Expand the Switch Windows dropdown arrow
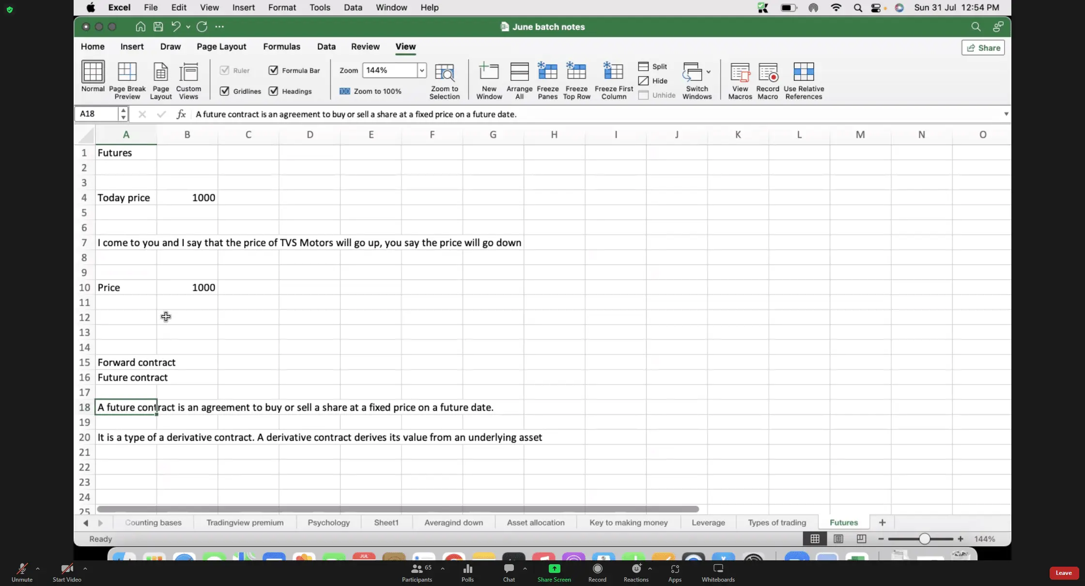This screenshot has width=1085, height=586. tap(709, 72)
